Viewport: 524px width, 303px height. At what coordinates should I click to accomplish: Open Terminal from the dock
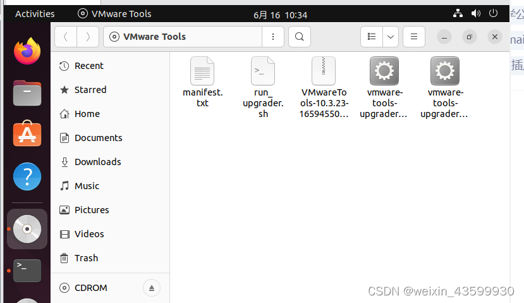pos(27,271)
